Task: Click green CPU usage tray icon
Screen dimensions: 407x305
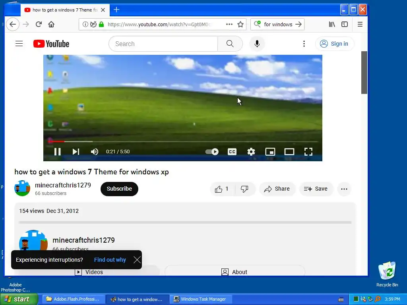Action: click(356, 299)
